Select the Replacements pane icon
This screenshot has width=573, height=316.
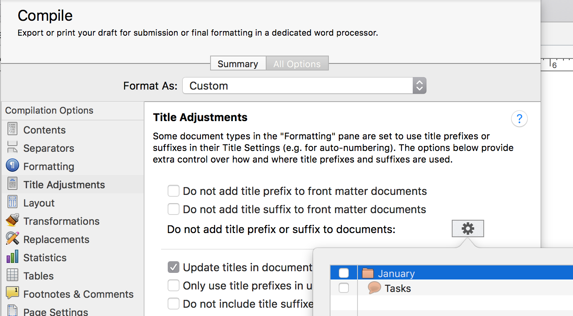12,239
